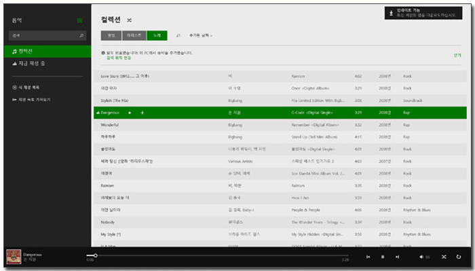Select the Rainism song title
The image size is (475, 271).
point(107,185)
